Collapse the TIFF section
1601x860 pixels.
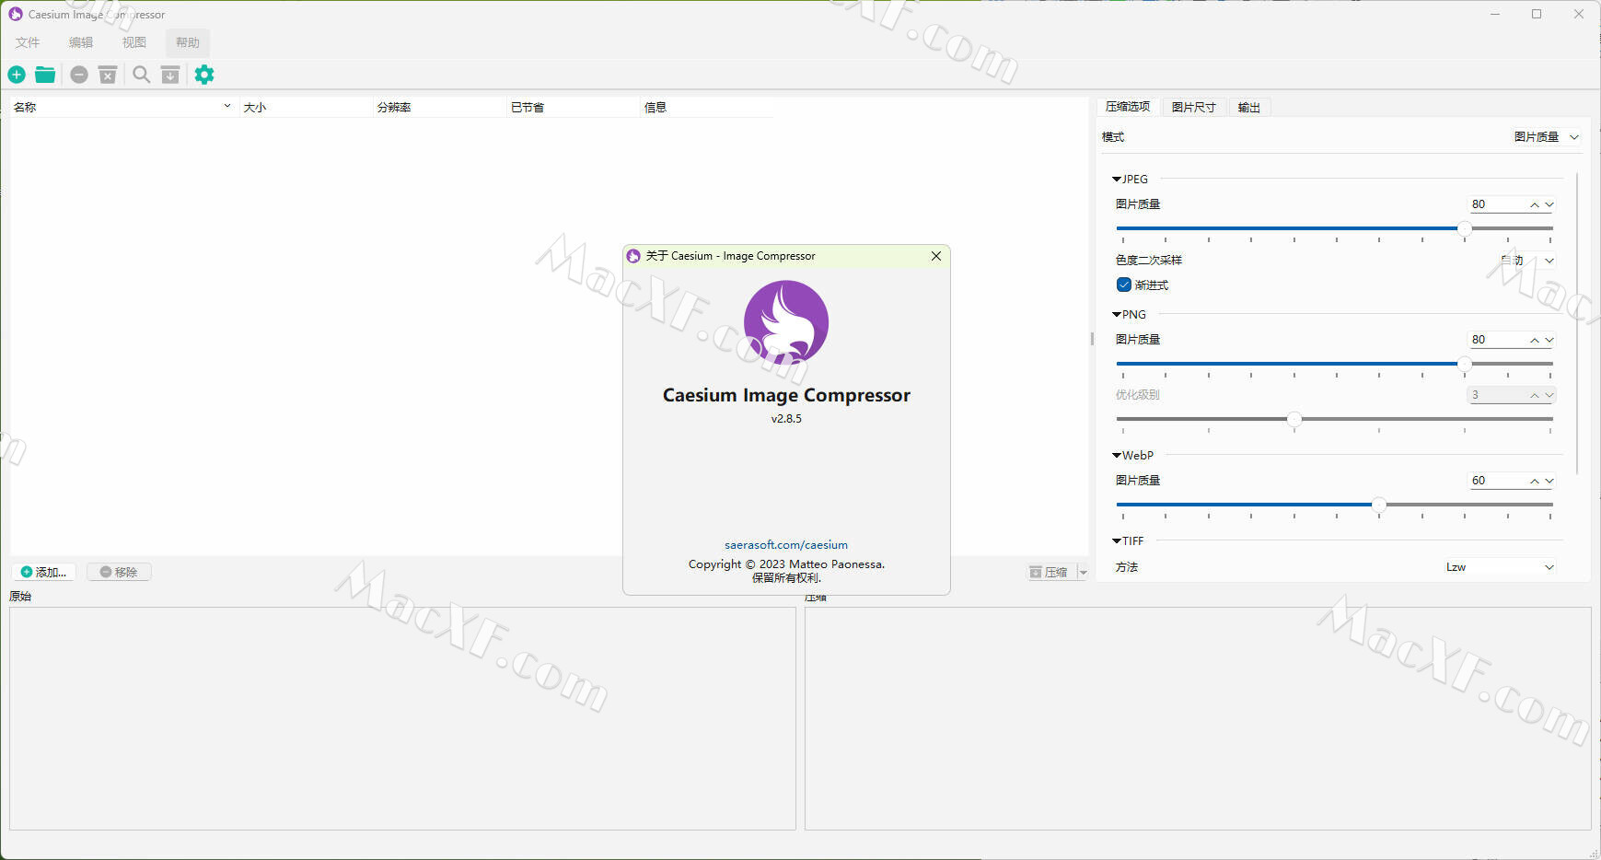[x=1117, y=541]
